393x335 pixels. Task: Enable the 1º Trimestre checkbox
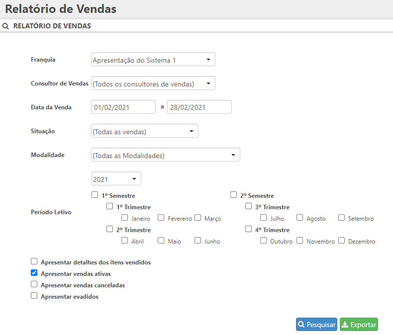[110, 206]
